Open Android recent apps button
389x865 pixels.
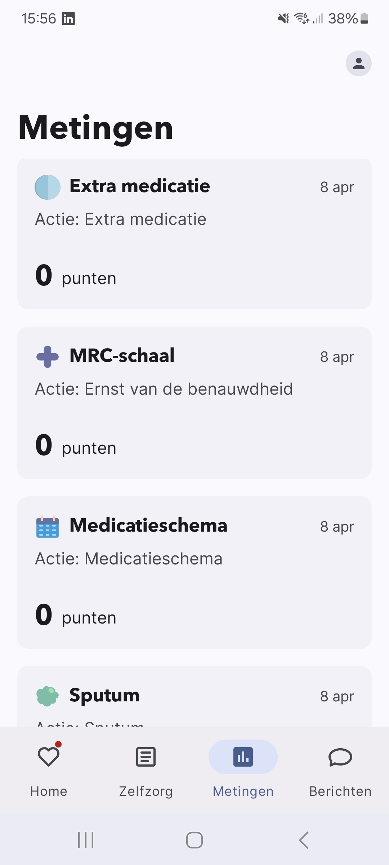[x=86, y=840]
